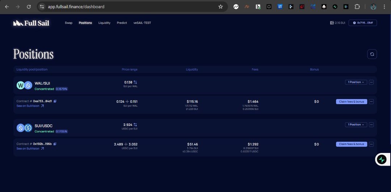Click the Bonus column header

314,69
